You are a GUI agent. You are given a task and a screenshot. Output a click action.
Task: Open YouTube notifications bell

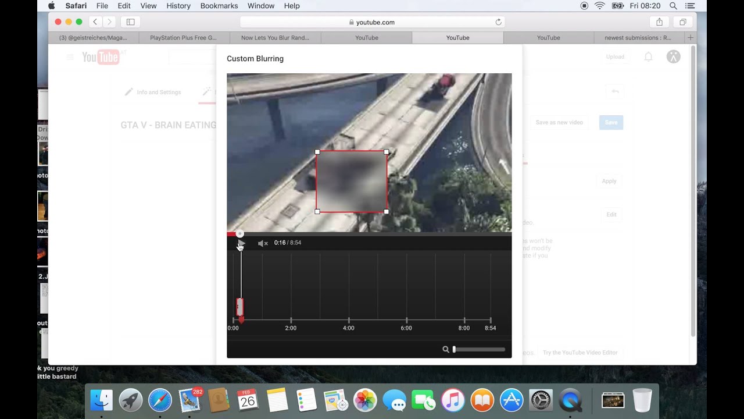point(648,57)
